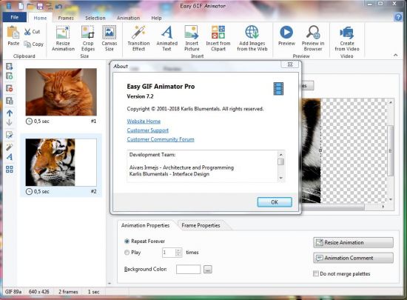The image size is (407, 300).
Task: Select the Animation Properties tab
Action: tap(145, 225)
